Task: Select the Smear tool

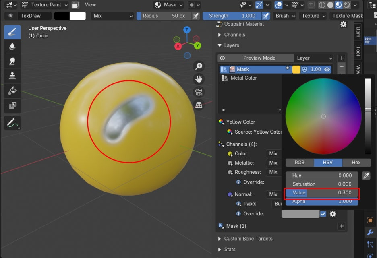Action: [12, 61]
